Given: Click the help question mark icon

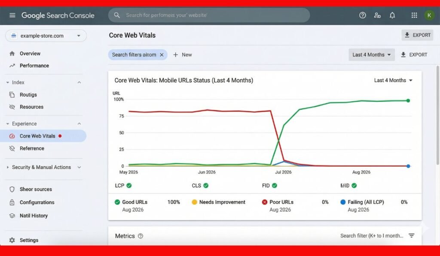Looking at the screenshot, I should click(x=363, y=15).
